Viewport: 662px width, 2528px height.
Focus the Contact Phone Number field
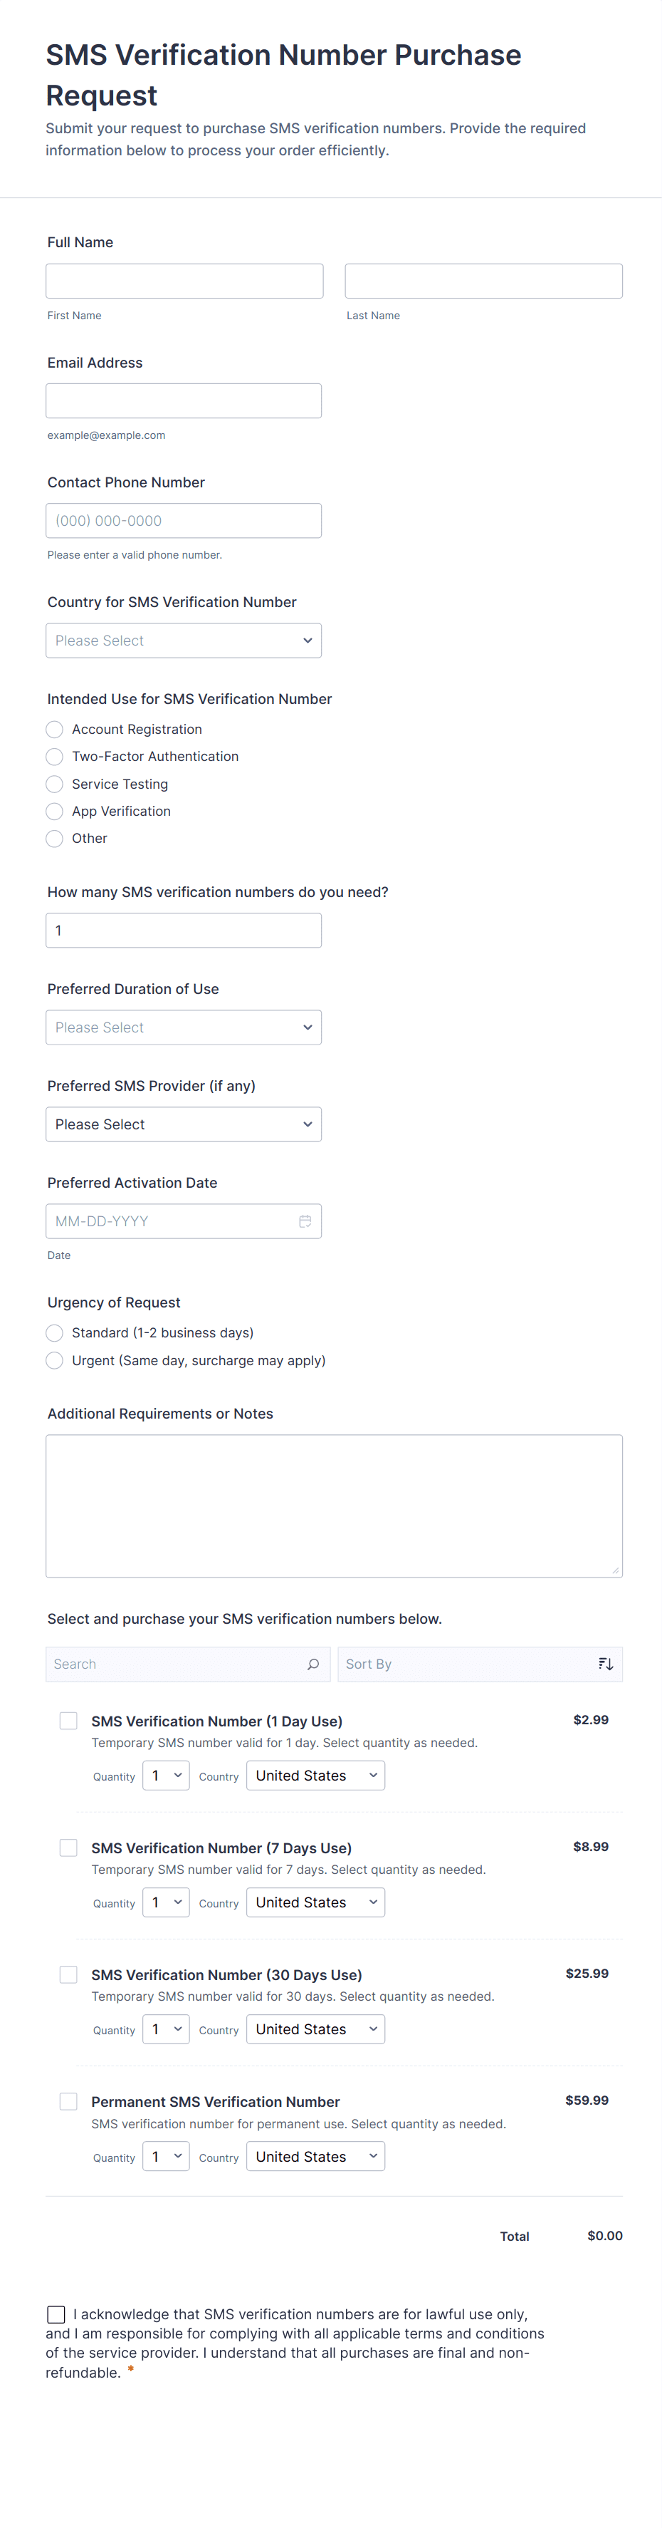click(x=184, y=521)
